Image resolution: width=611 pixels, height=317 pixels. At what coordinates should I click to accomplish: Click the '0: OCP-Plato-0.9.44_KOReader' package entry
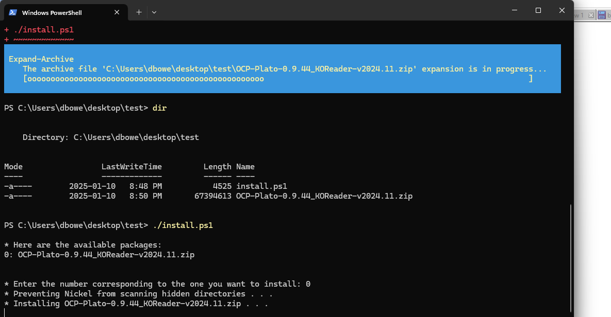tap(100, 254)
